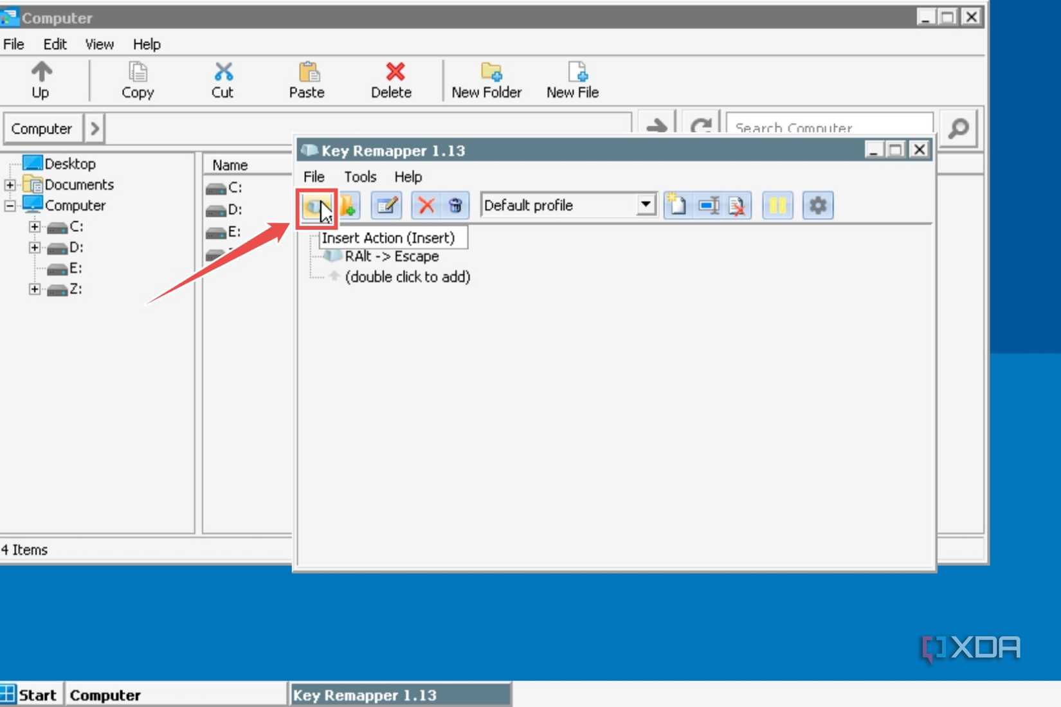The height and width of the screenshot is (707, 1061).
Task: Switch to Key Remapper 1.13 taskbar button
Action: 401,695
